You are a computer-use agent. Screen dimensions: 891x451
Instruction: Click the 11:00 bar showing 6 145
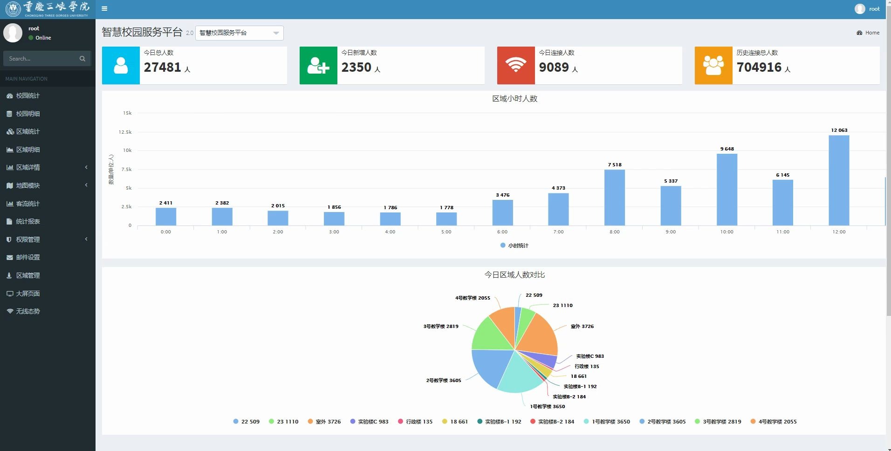pyautogui.click(x=783, y=203)
